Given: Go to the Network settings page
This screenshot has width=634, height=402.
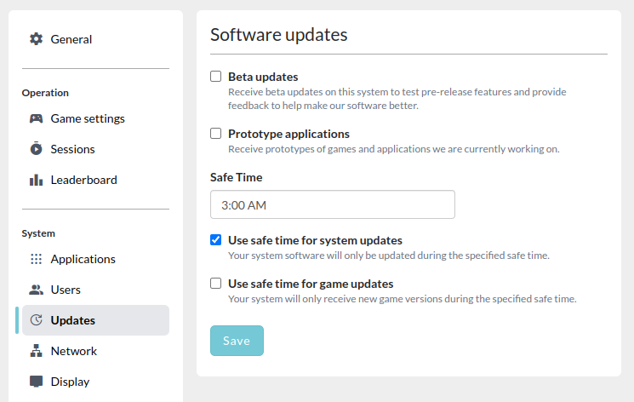Looking at the screenshot, I should pos(95,351).
